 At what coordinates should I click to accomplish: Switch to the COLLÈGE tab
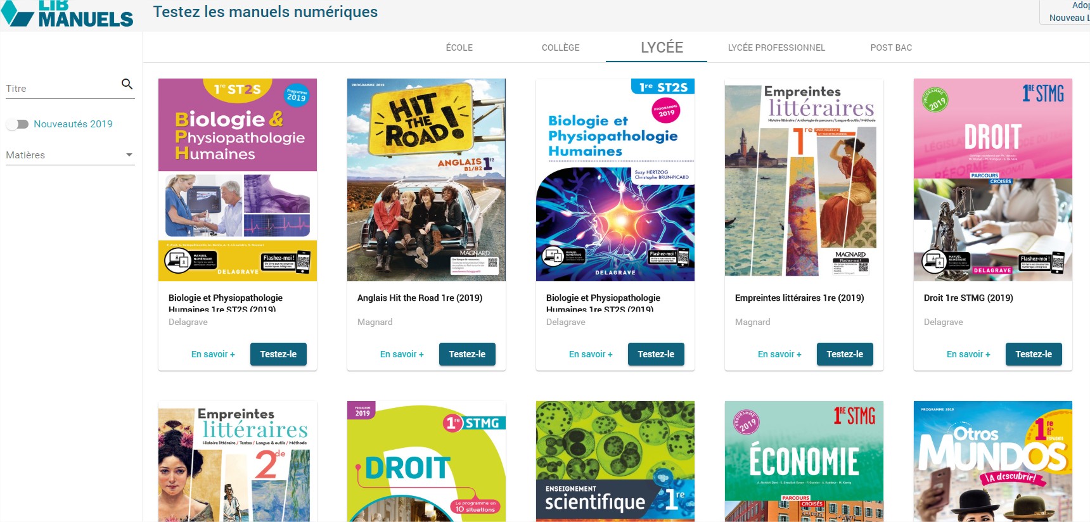coord(561,48)
